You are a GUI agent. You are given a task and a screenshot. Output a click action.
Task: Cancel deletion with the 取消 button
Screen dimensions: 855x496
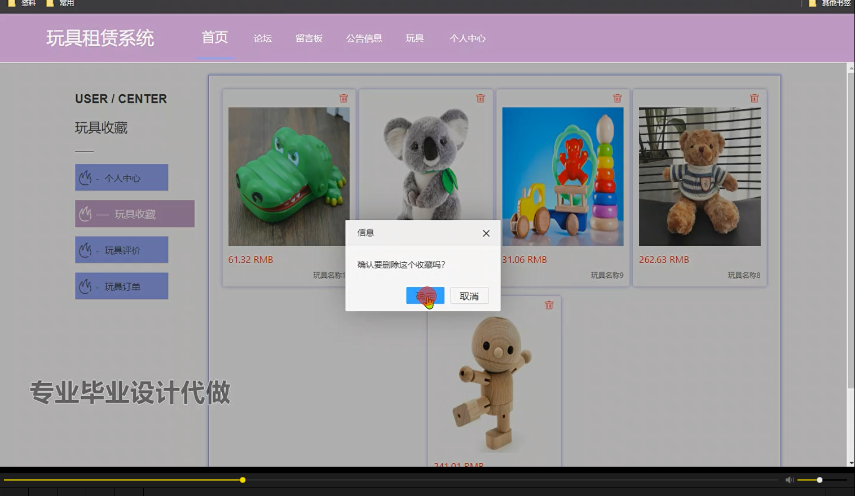(469, 295)
